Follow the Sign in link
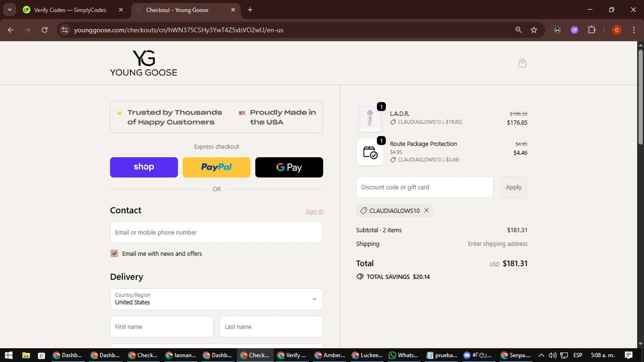Image resolution: width=644 pixels, height=362 pixels. (314, 211)
